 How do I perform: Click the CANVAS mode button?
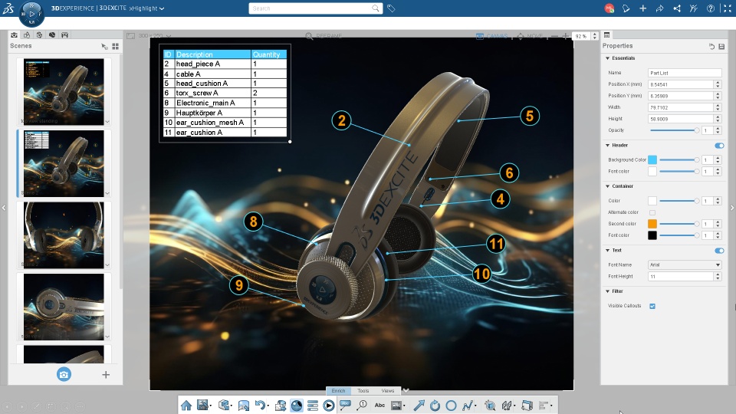pos(492,36)
